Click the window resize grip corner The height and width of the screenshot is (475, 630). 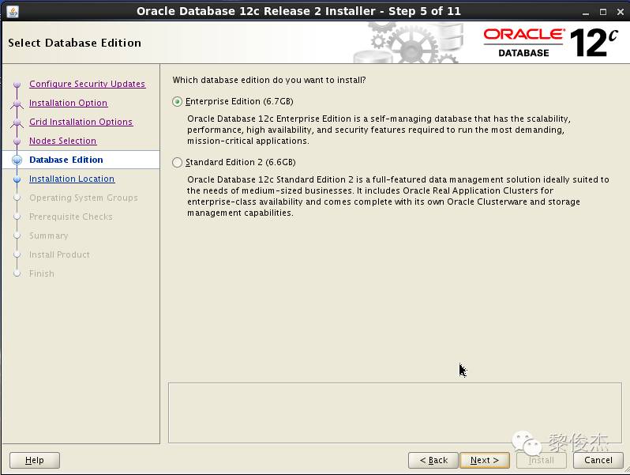point(625,470)
